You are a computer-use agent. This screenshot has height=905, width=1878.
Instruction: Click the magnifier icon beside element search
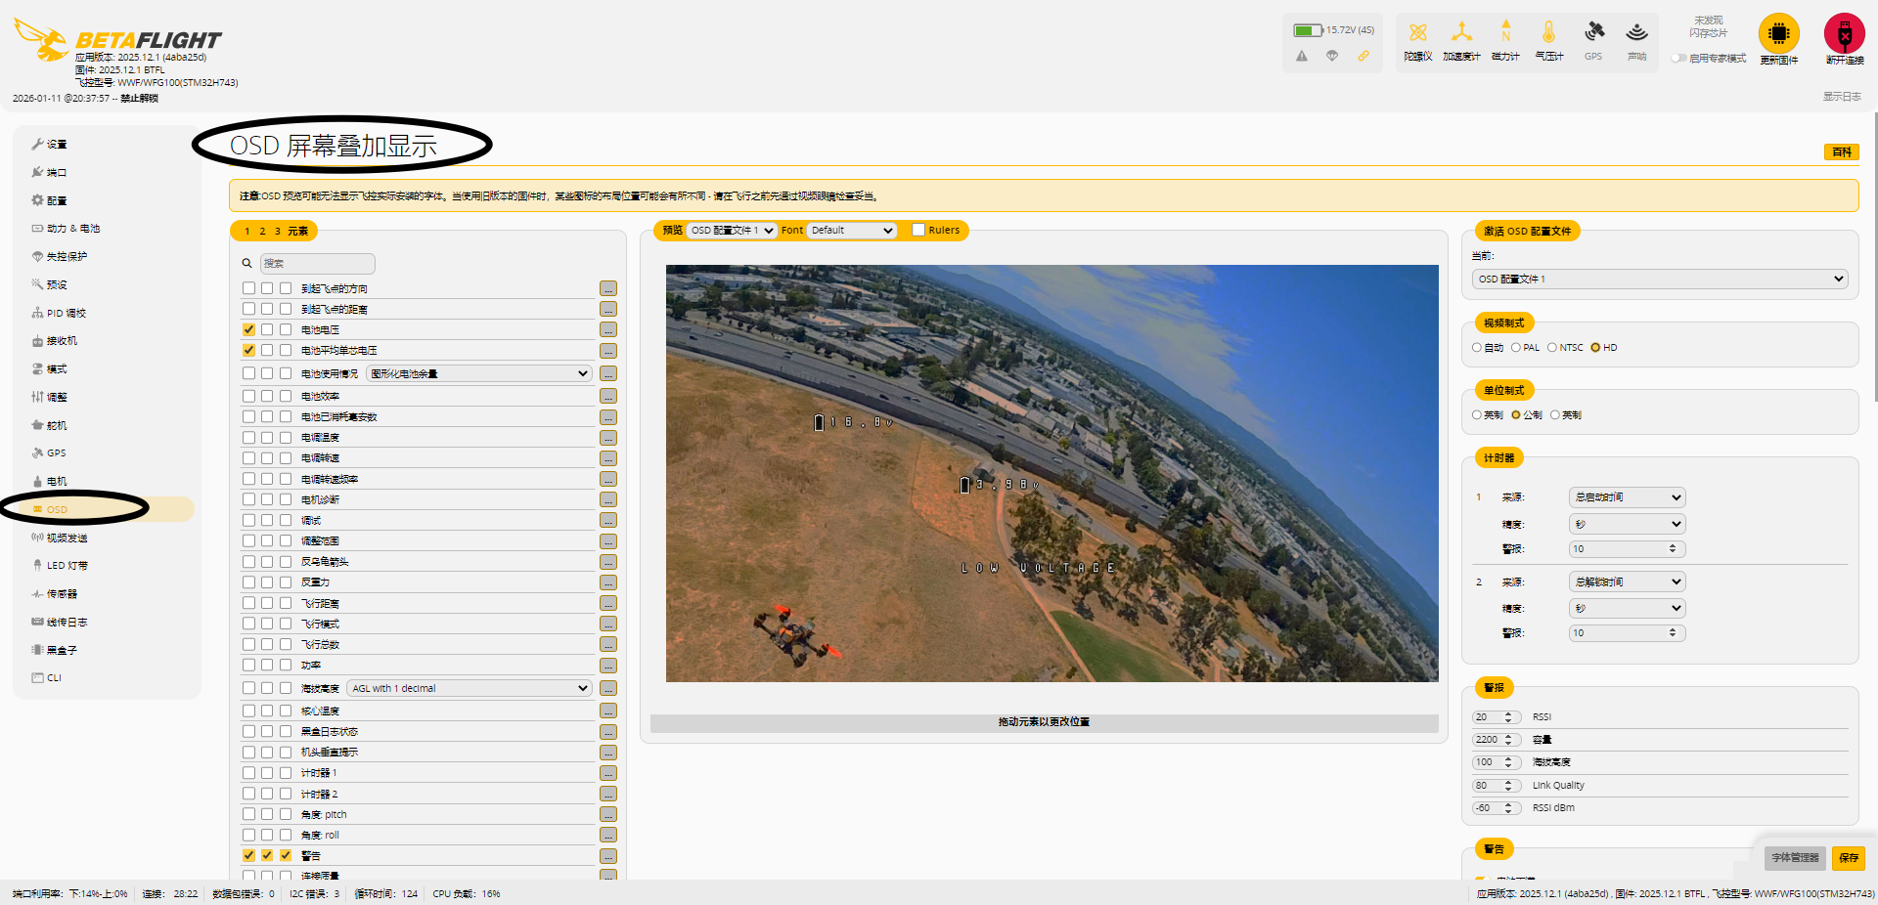pos(247,264)
